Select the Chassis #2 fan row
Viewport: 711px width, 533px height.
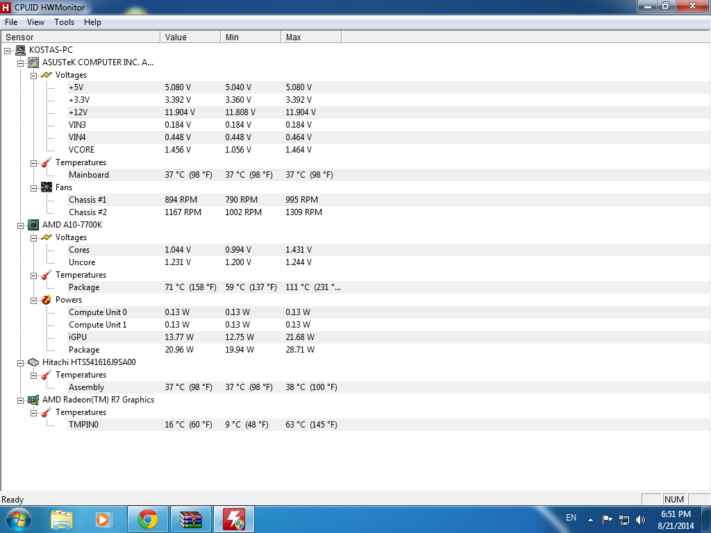[x=389, y=212]
